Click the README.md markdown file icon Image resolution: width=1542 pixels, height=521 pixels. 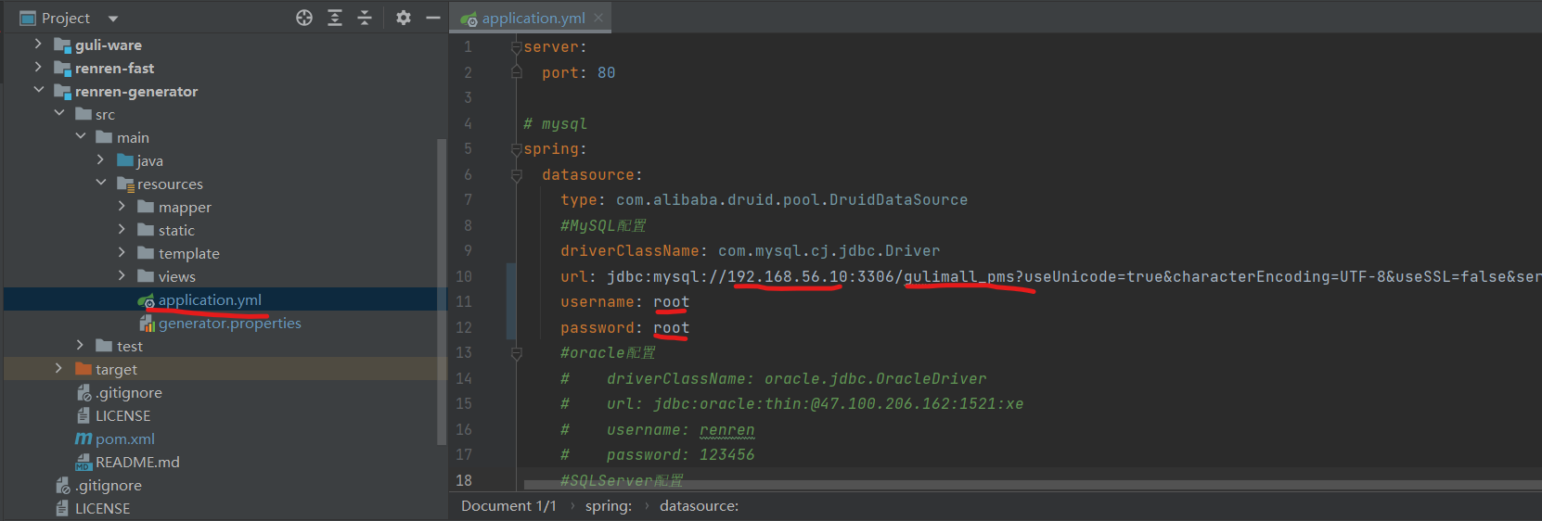[84, 462]
